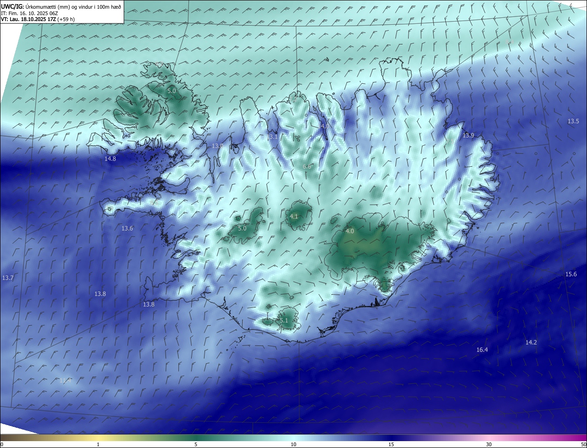Click the 13.6 value label on the map
587x448 pixels.
(127, 228)
